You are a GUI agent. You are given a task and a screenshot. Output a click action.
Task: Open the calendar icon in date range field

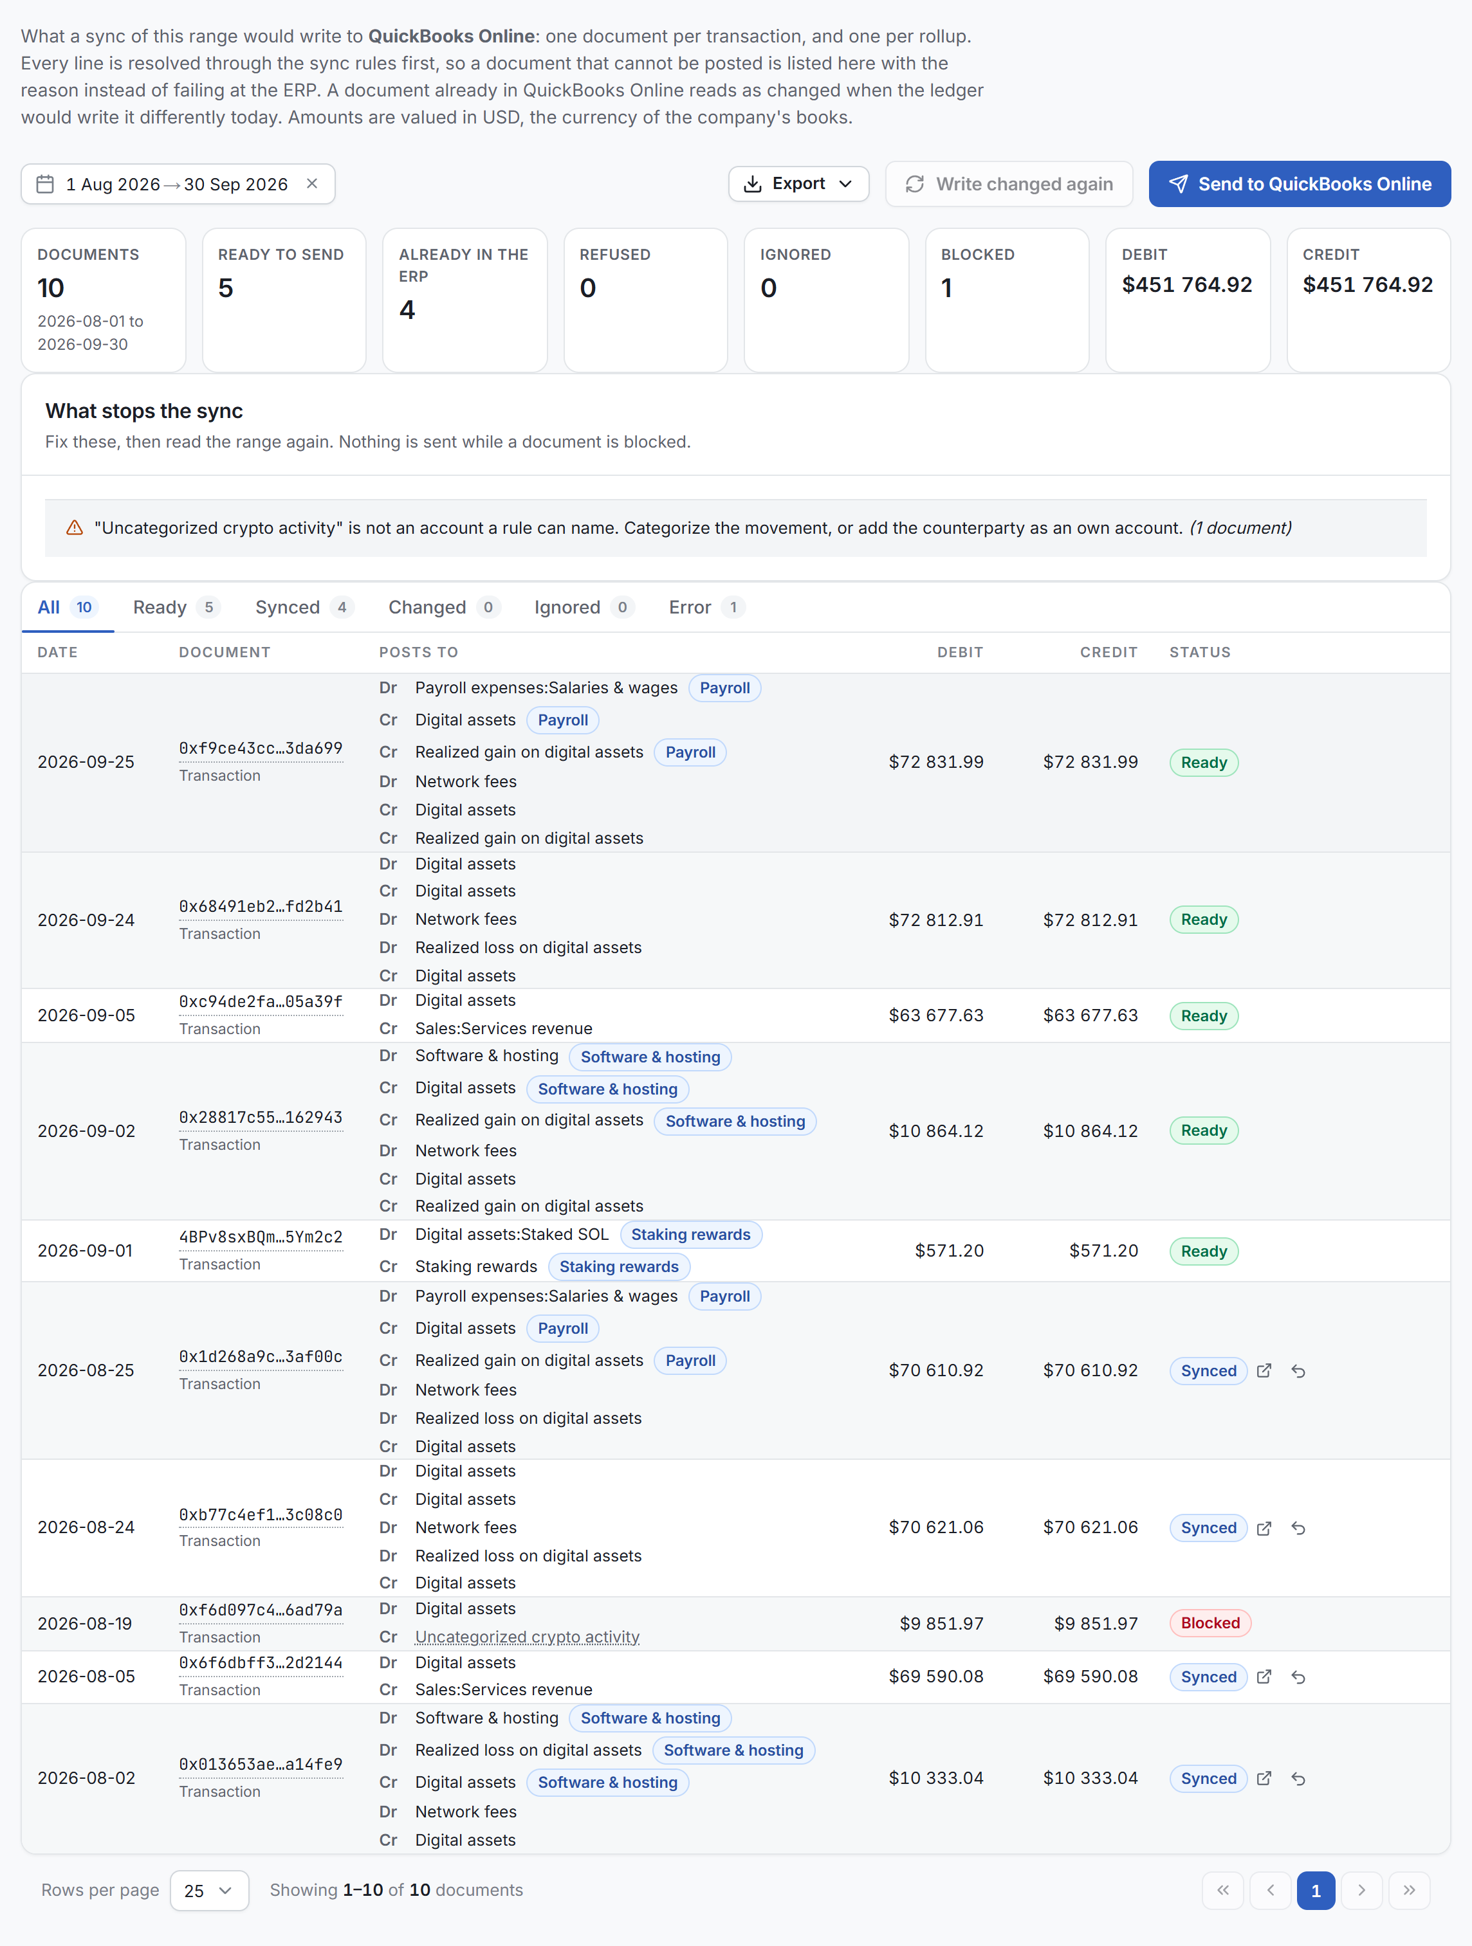[45, 184]
